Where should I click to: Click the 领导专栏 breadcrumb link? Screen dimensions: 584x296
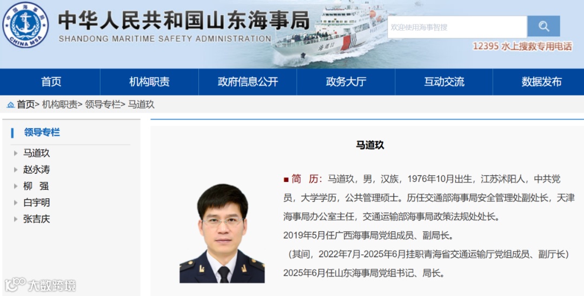click(x=102, y=104)
